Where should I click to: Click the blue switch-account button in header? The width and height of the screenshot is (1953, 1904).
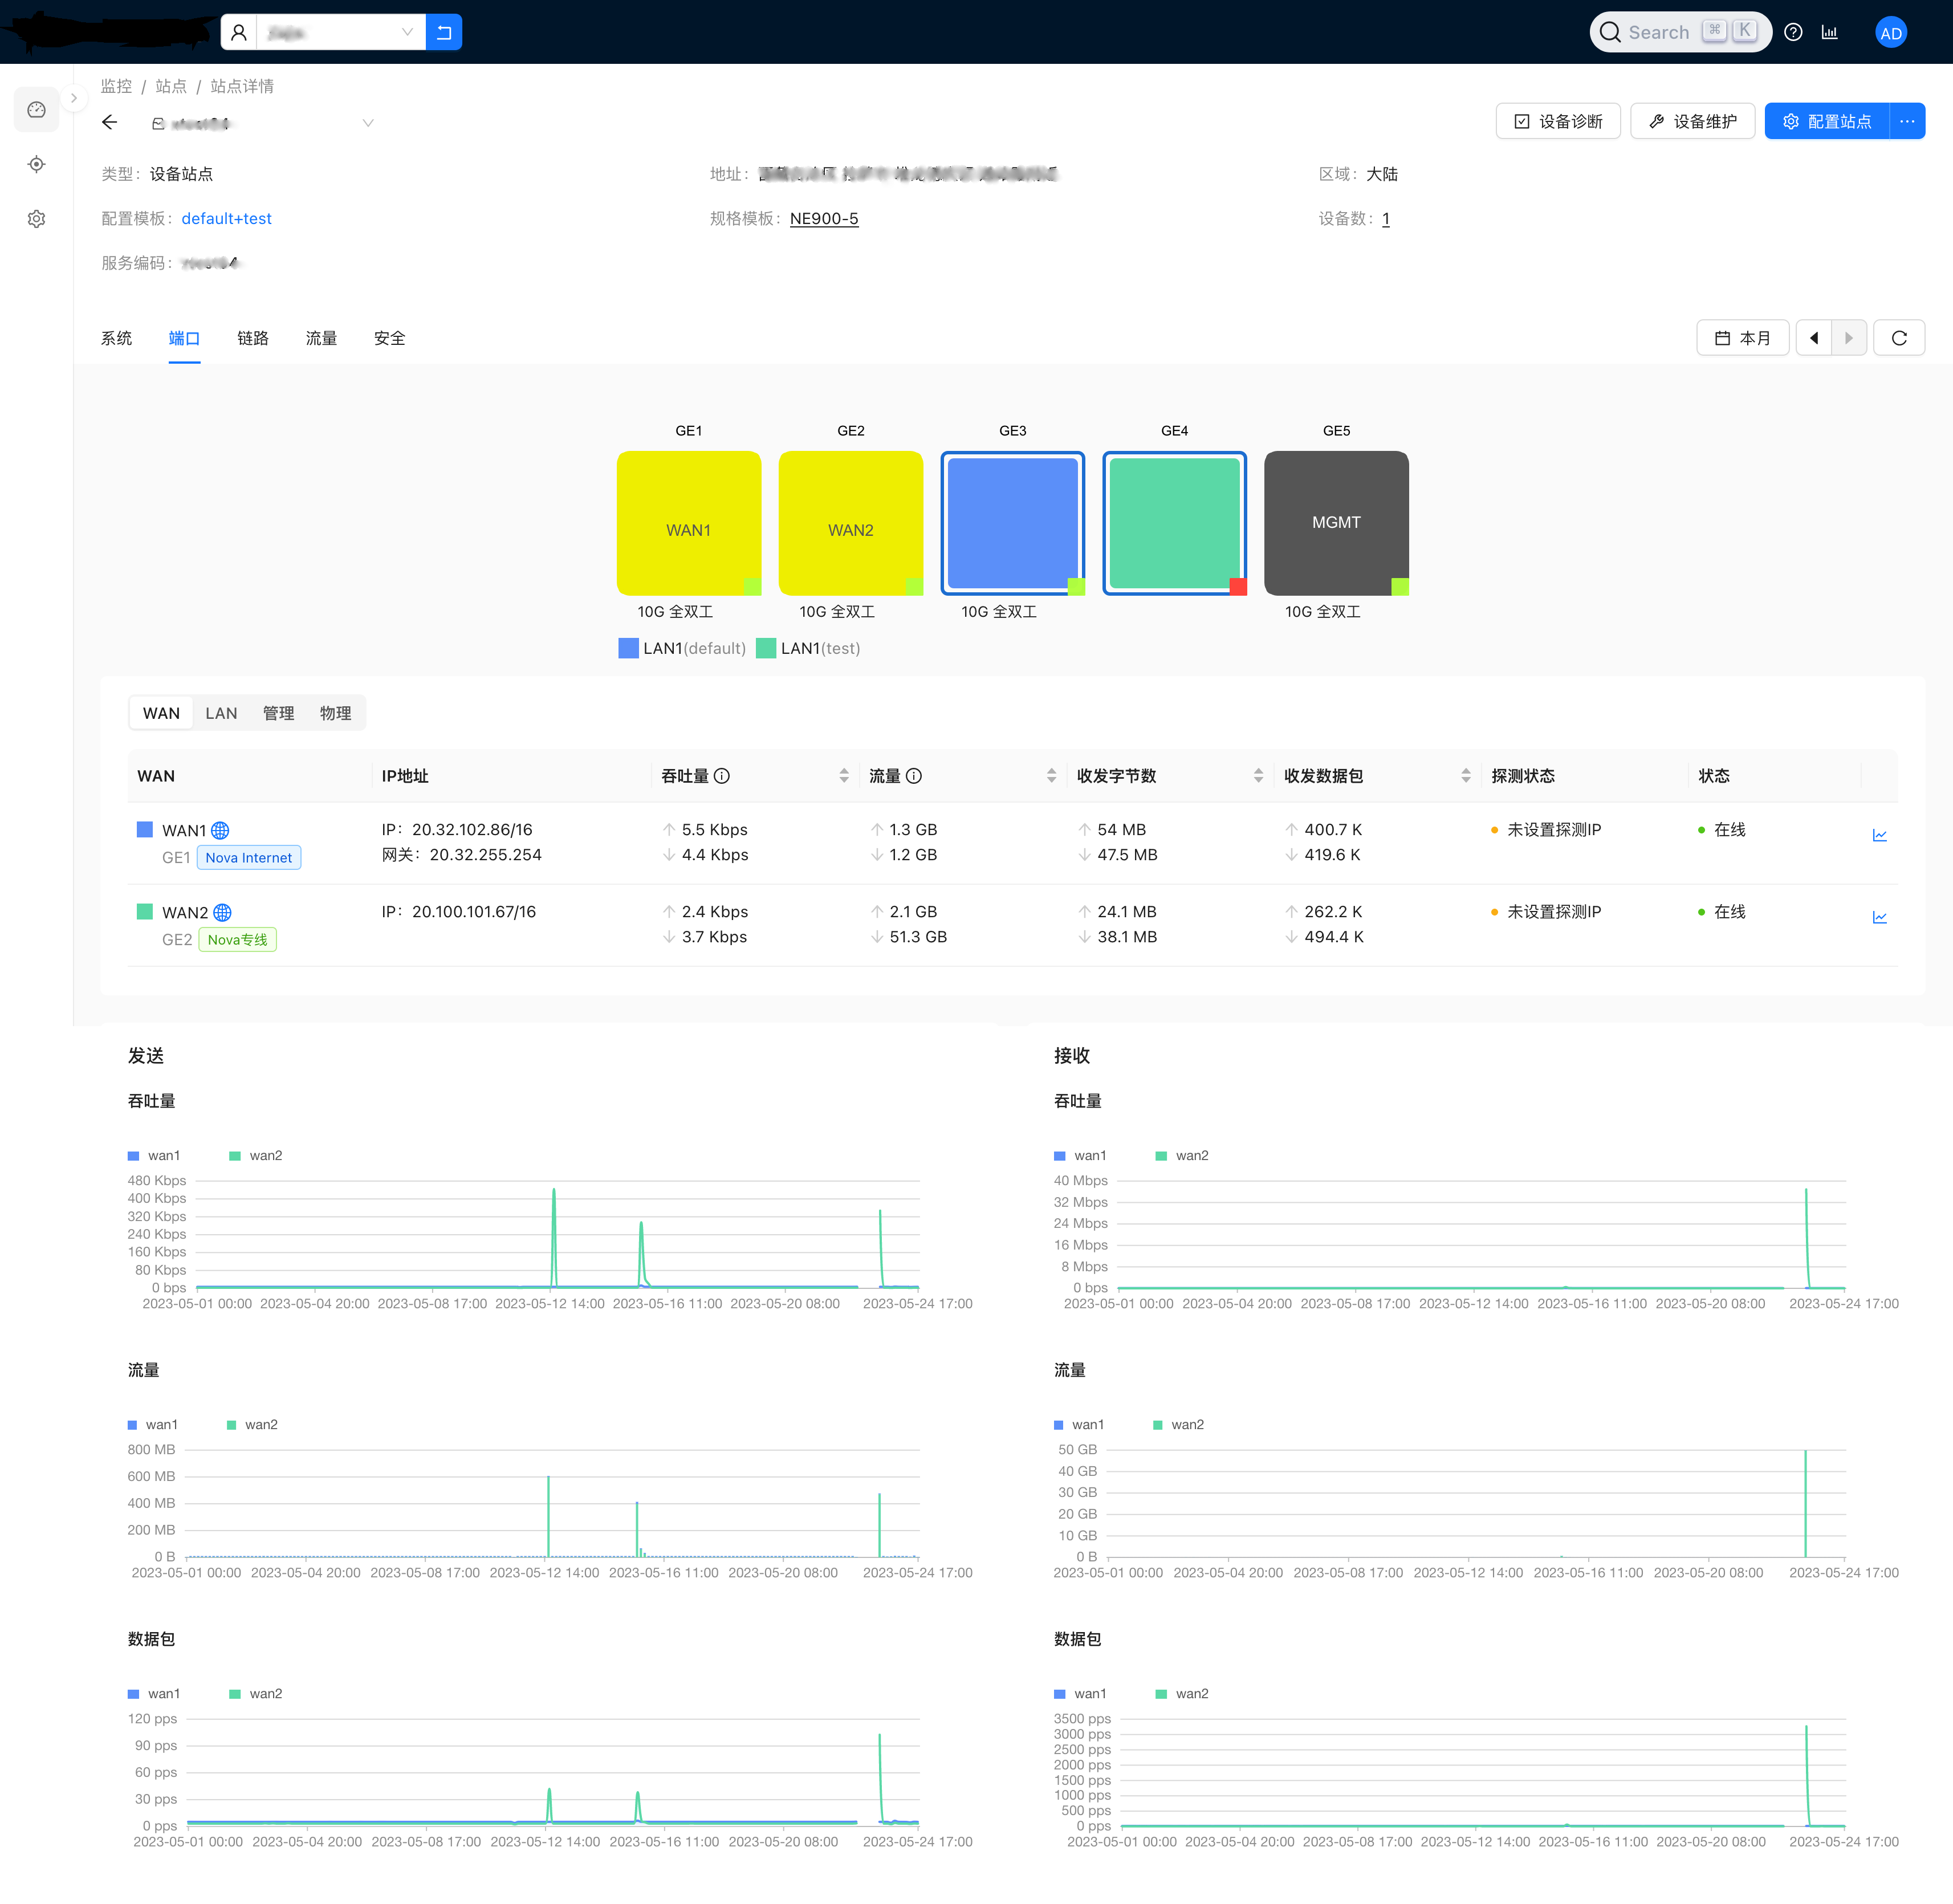(x=444, y=32)
